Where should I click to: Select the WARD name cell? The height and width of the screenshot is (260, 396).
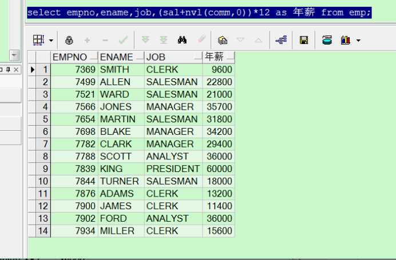coord(121,94)
